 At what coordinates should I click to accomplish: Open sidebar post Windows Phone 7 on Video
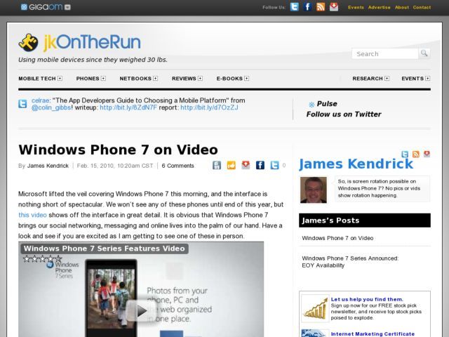(x=337, y=238)
